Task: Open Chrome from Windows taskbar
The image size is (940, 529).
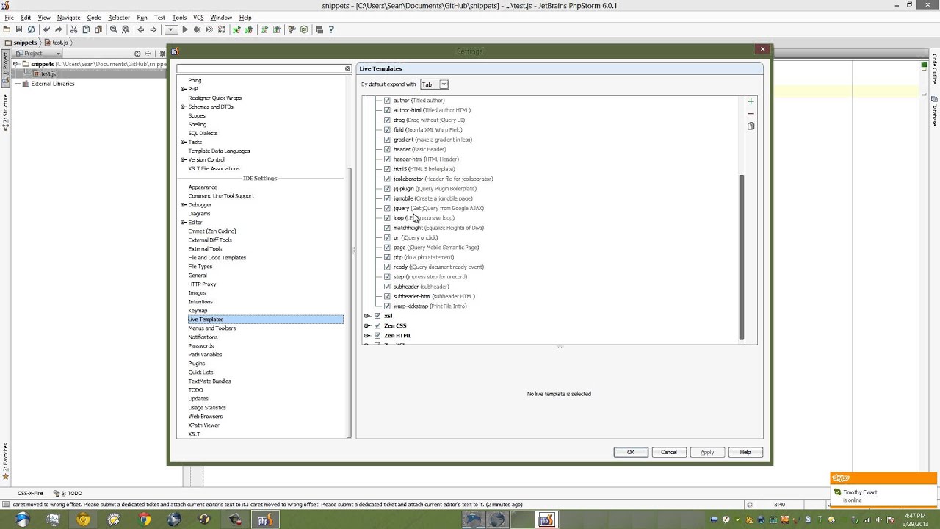Action: [x=145, y=519]
